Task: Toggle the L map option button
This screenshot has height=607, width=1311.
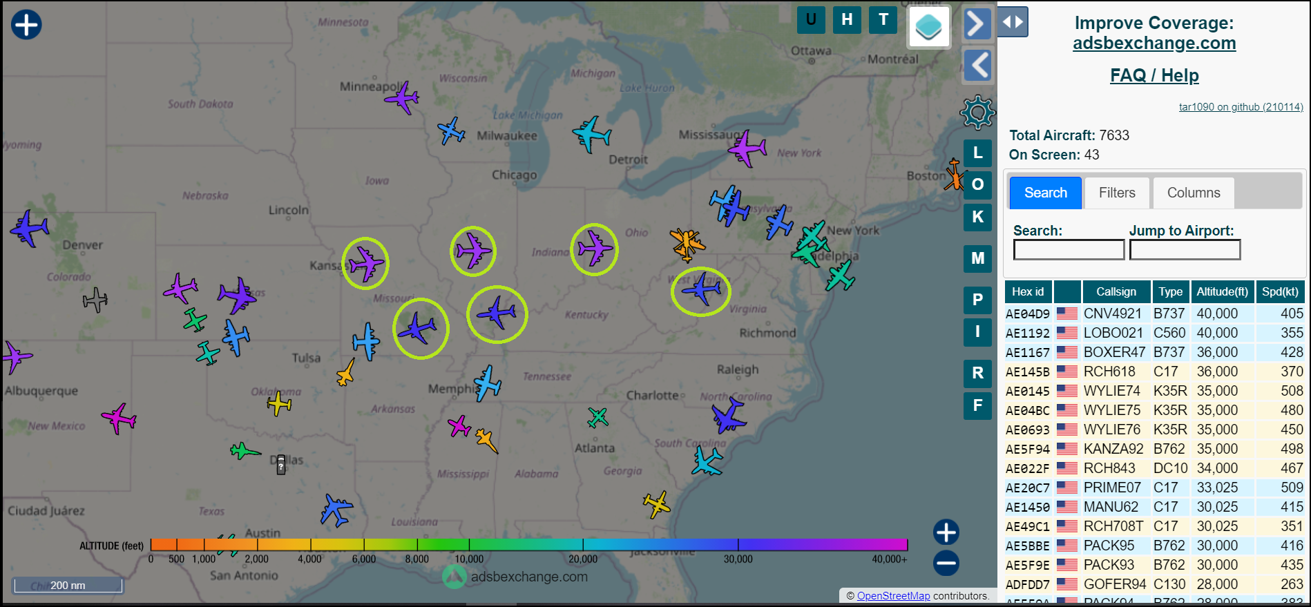Action: (977, 153)
